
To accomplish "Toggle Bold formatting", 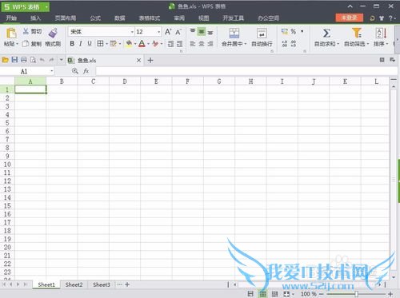I will coord(72,43).
